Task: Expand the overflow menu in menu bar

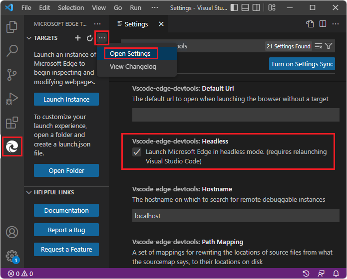Action: coord(155,8)
